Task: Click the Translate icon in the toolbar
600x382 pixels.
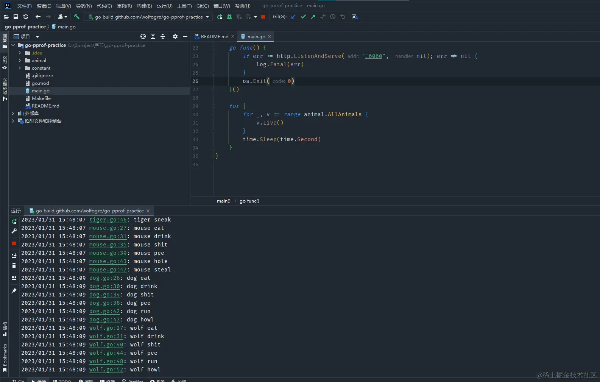Action: [x=355, y=17]
